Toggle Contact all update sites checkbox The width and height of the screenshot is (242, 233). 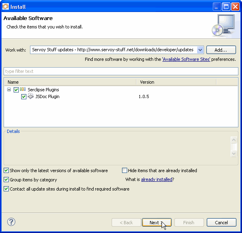coord(6,189)
